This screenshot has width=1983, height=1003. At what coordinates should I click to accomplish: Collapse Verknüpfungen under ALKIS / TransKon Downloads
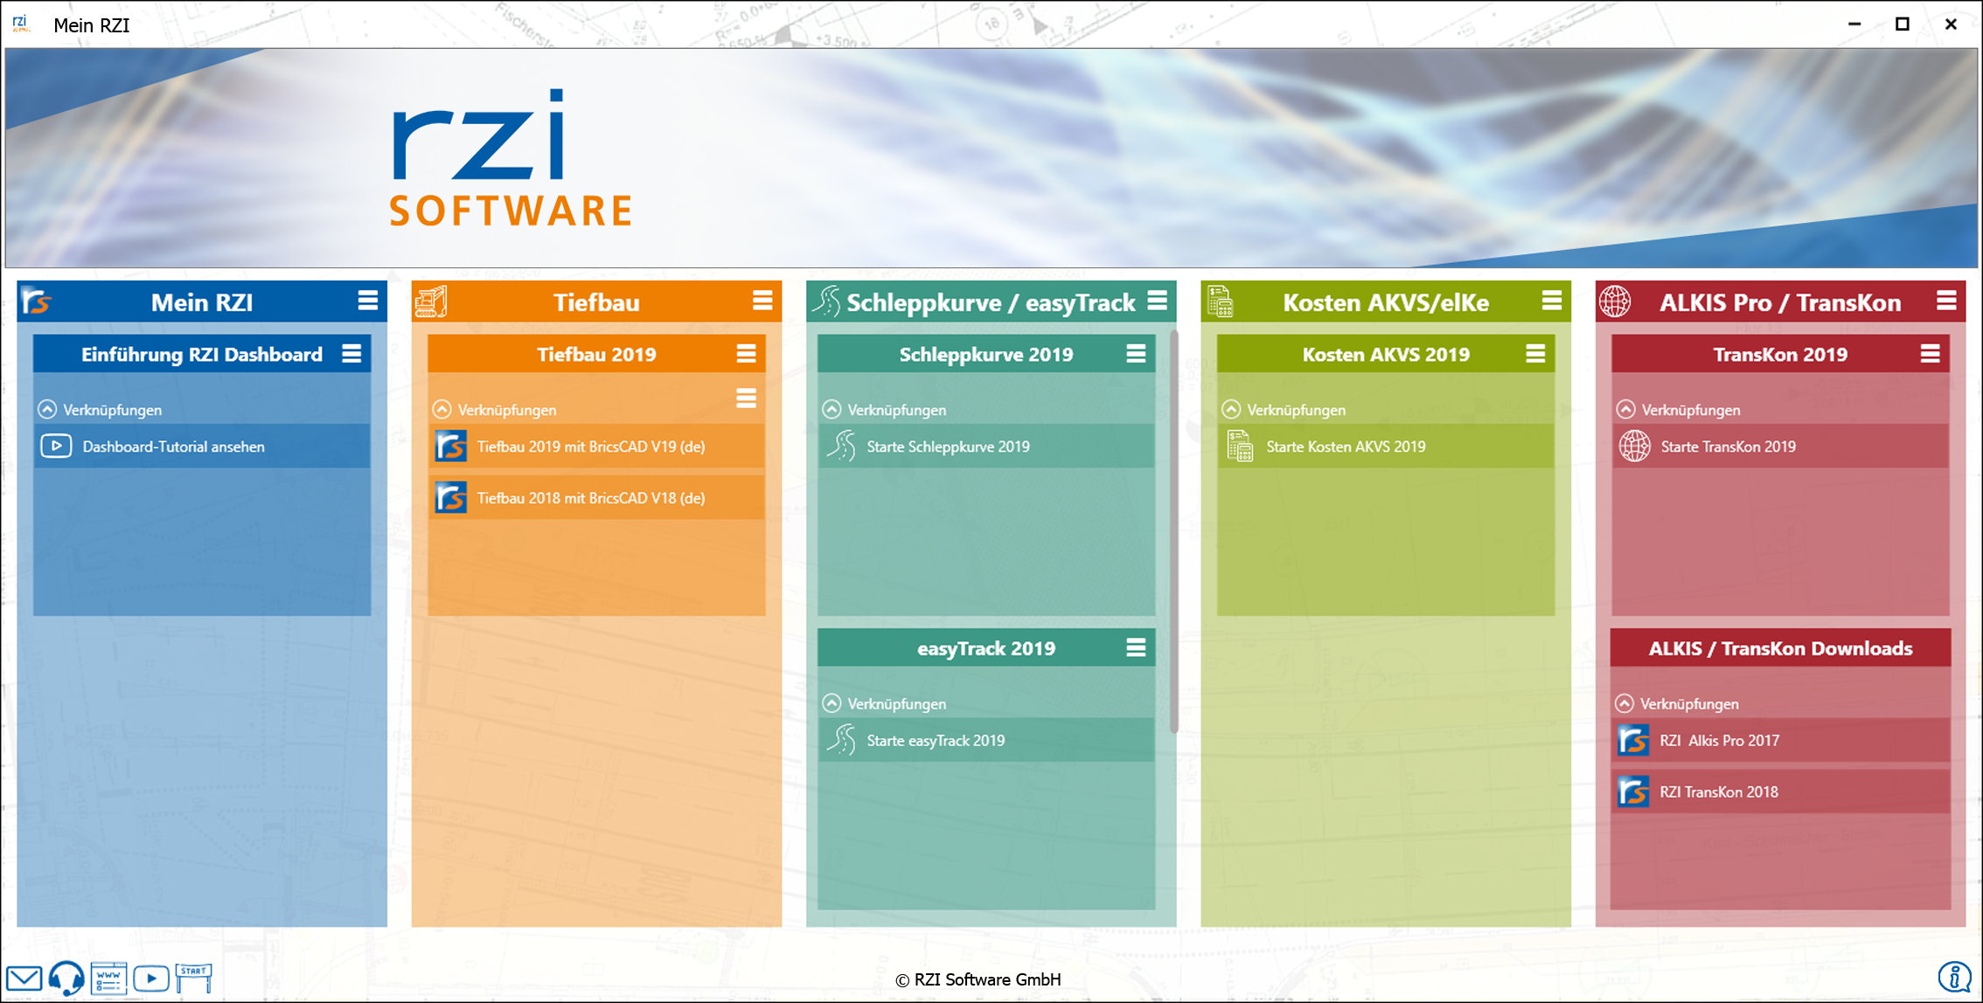pos(1625,703)
